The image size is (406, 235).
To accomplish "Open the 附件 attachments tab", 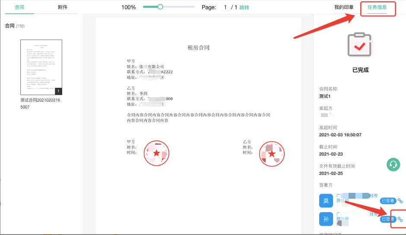I will tap(63, 7).
